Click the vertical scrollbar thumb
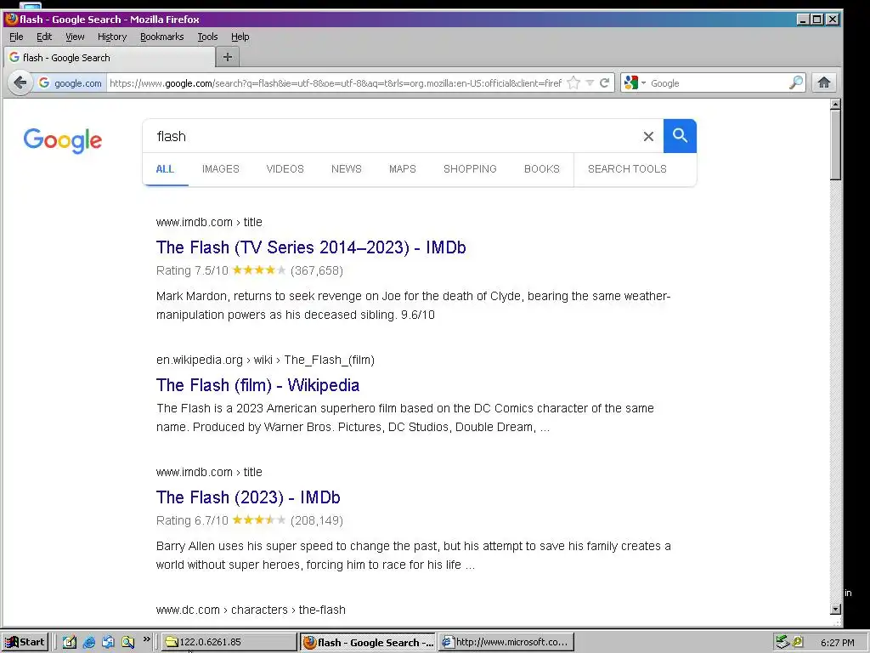Screen dimensions: 870x653 [x=836, y=145]
